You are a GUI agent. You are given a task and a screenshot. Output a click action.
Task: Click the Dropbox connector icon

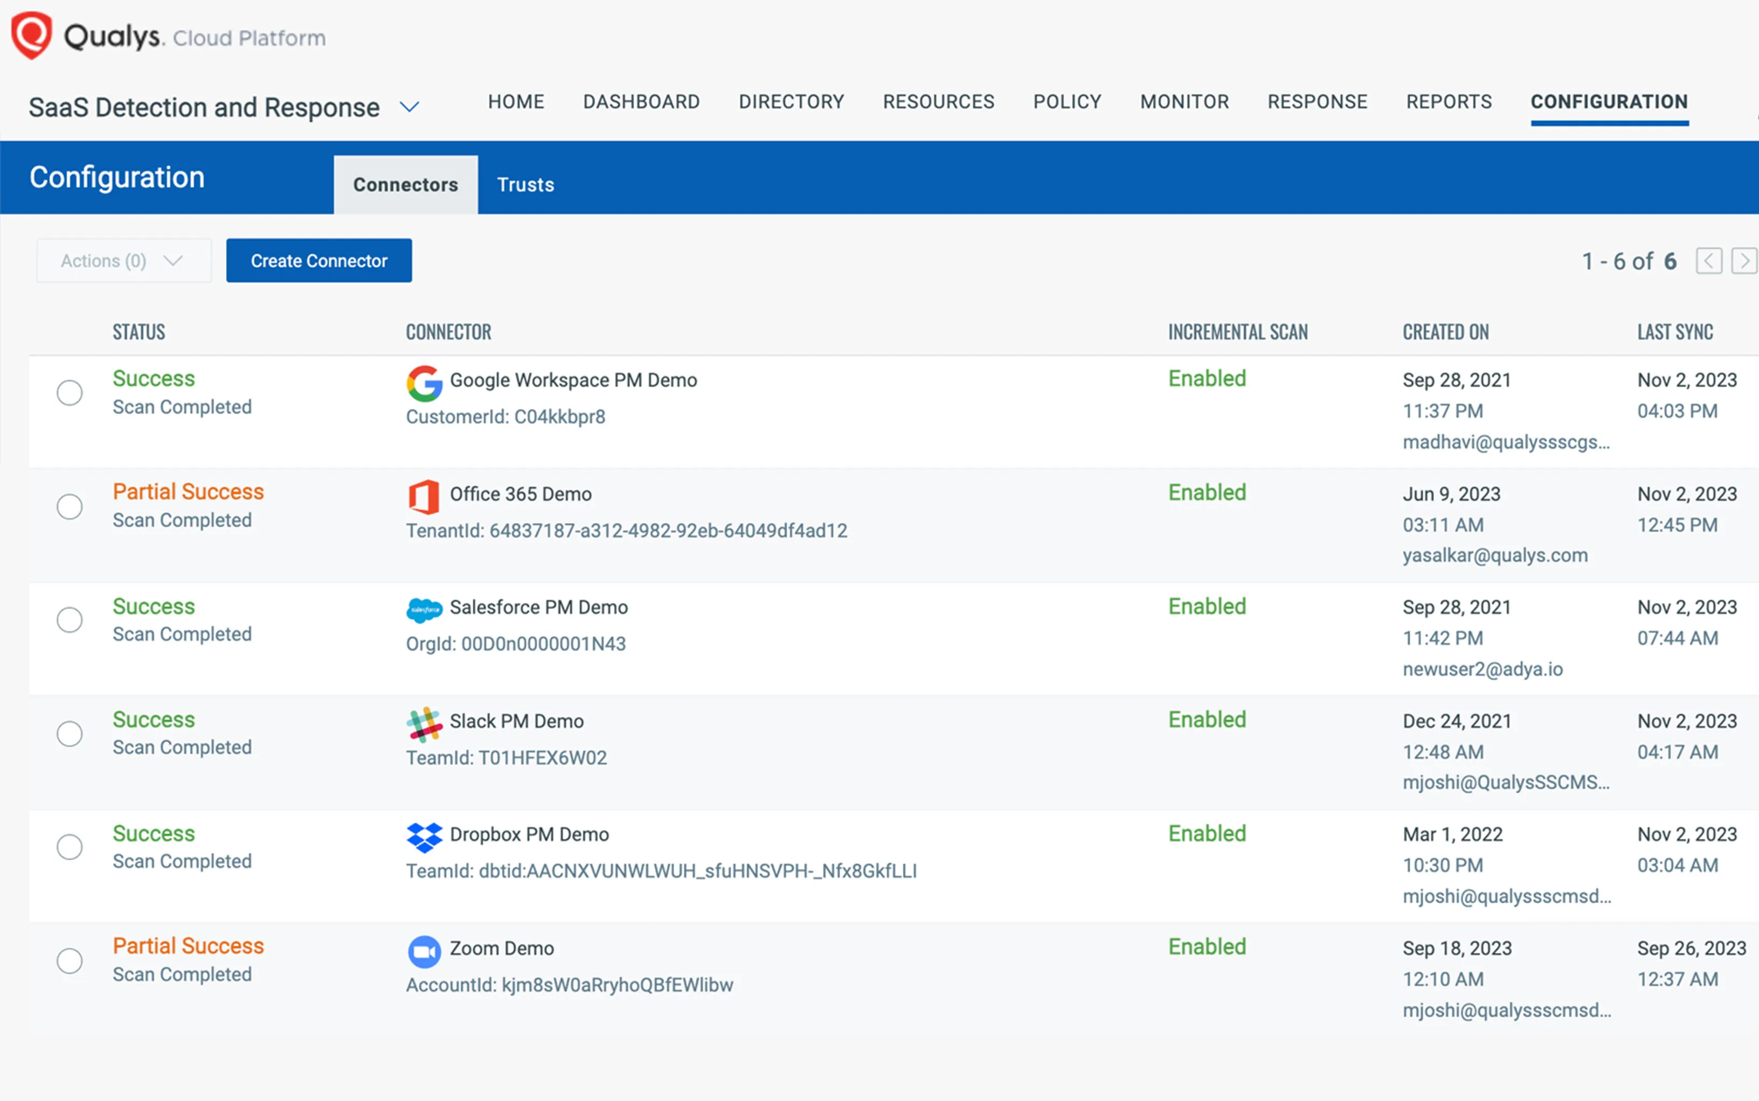tap(424, 838)
